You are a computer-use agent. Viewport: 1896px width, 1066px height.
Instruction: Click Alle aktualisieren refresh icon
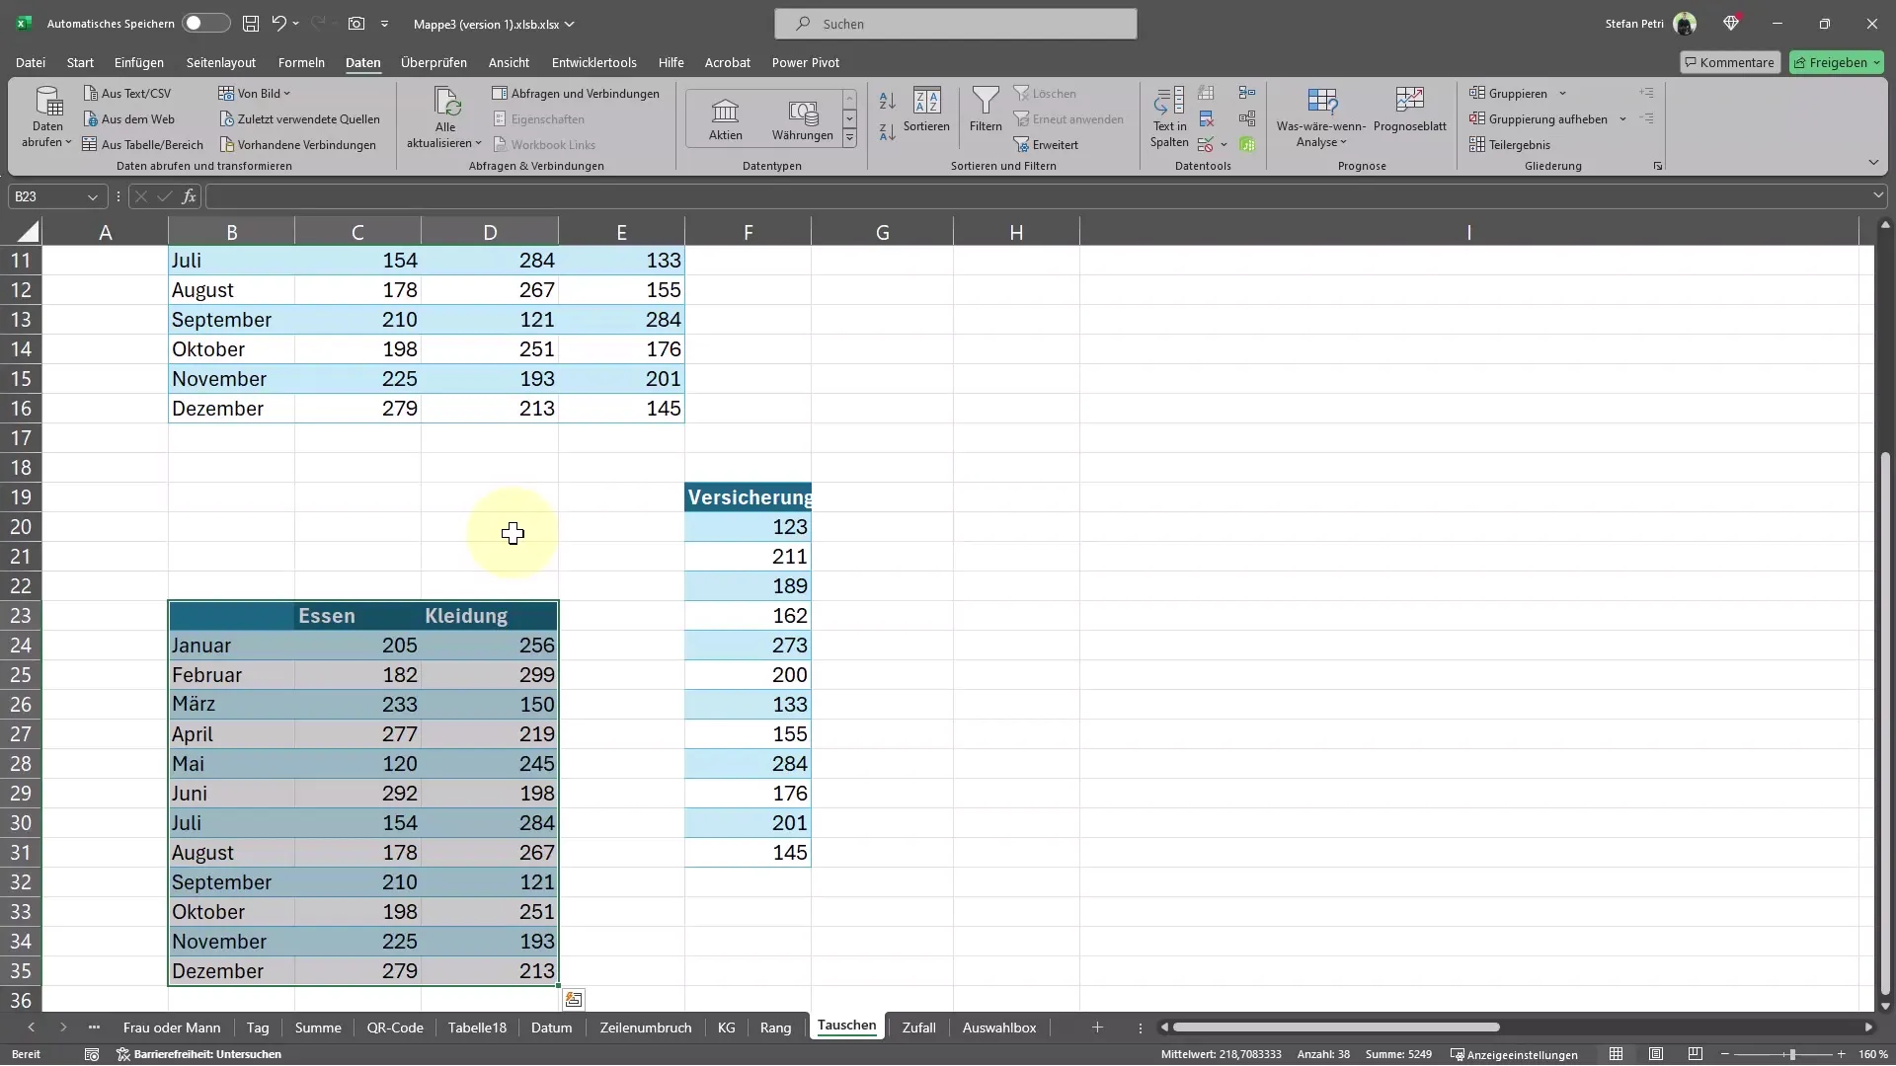tap(446, 102)
